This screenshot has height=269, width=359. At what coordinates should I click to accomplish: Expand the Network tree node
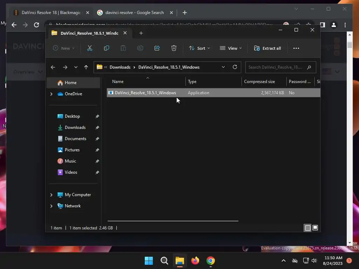coord(51,206)
